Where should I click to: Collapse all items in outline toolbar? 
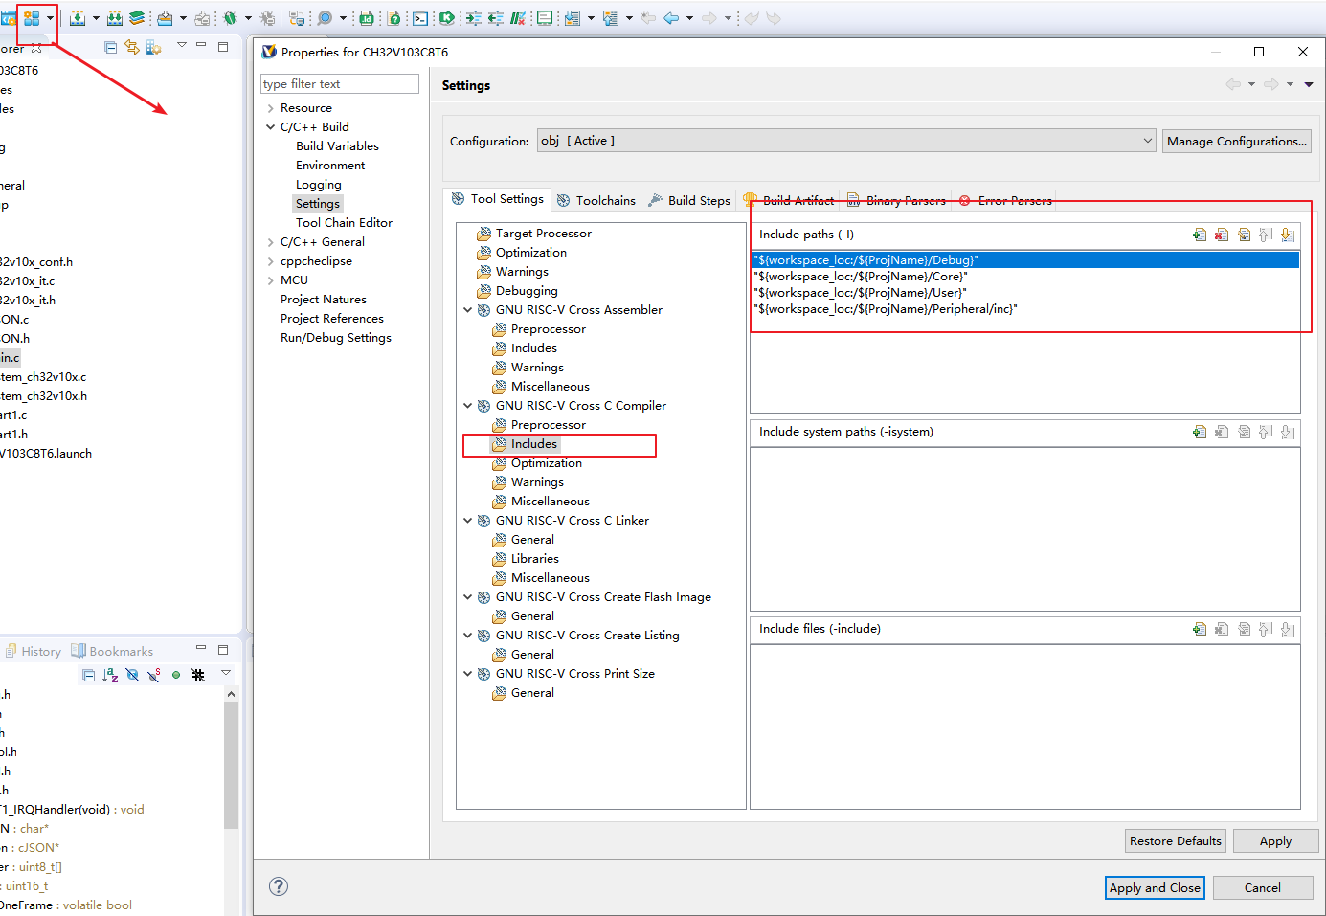[89, 675]
